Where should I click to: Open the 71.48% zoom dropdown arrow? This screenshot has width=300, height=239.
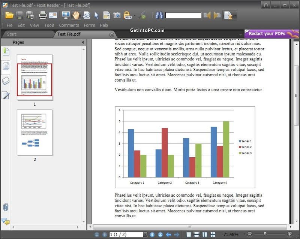(x=244, y=234)
